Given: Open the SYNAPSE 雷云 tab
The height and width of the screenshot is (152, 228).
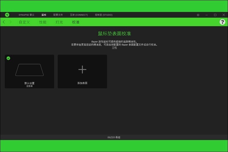Looking at the screenshot, I should click(27, 15).
